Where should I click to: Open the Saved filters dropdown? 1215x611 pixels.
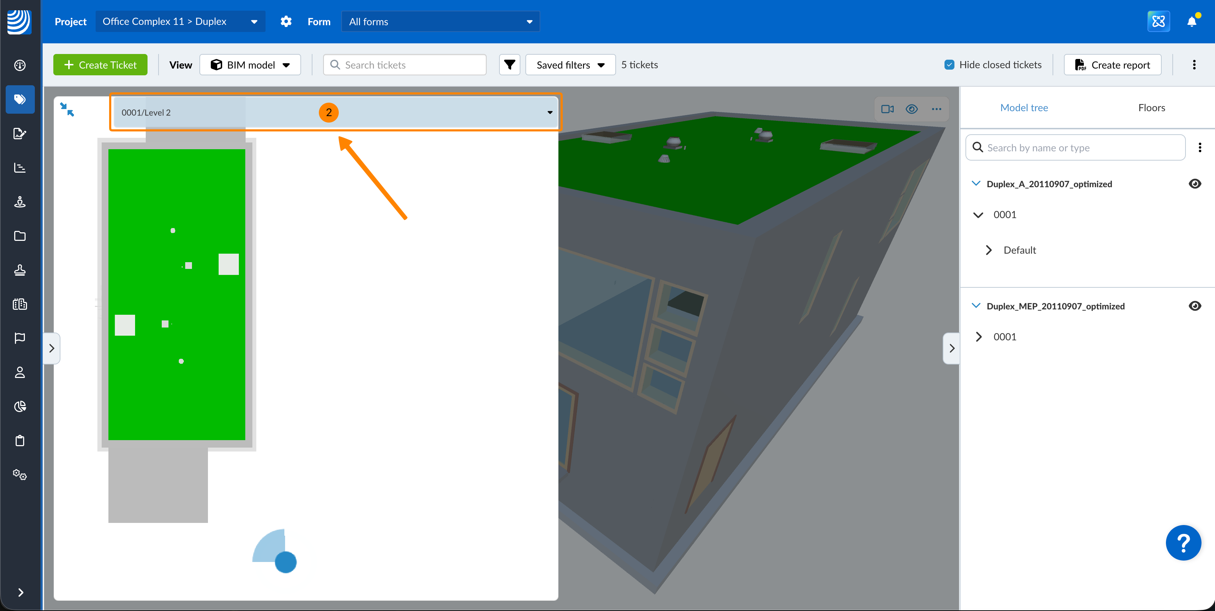pyautogui.click(x=570, y=65)
